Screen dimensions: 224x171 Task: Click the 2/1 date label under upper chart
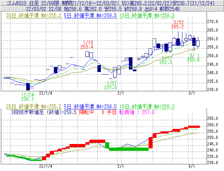(x=120, y=93)
